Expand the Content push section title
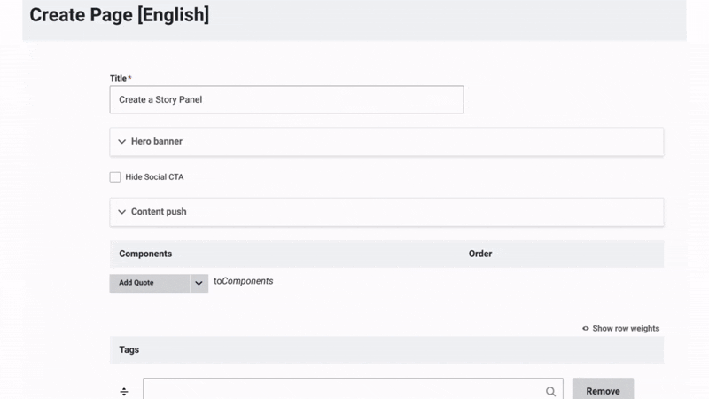This screenshot has height=399, width=709. click(159, 212)
